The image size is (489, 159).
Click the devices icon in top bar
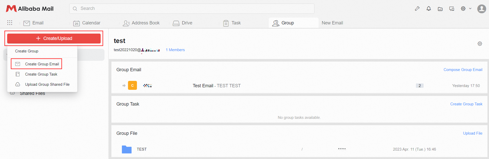pyautogui.click(x=452, y=9)
